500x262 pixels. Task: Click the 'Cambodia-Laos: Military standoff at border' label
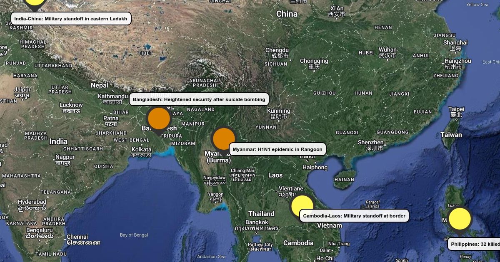tap(354, 216)
